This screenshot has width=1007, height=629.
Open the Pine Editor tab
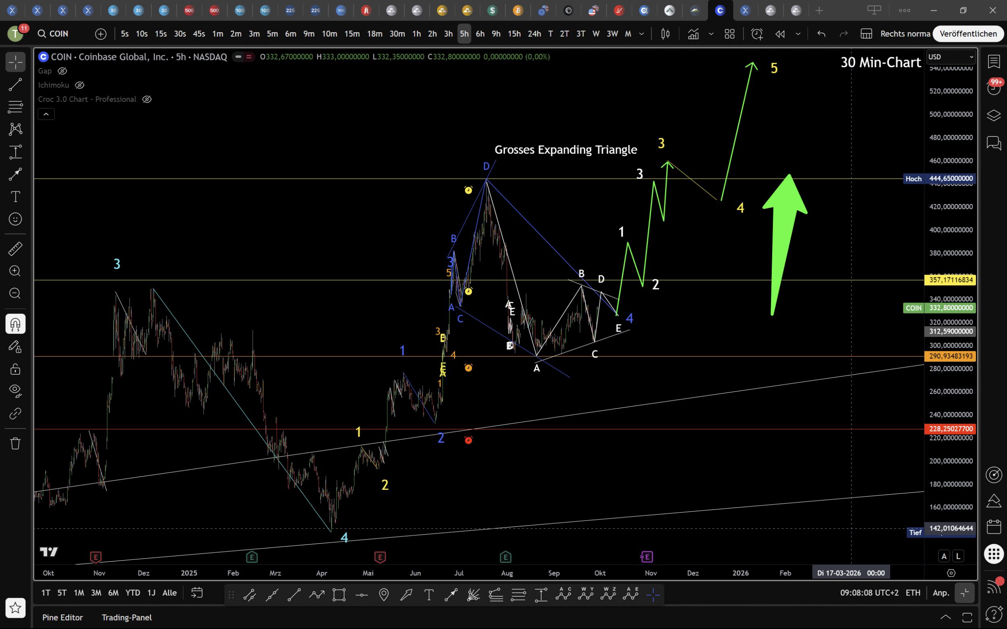point(62,617)
